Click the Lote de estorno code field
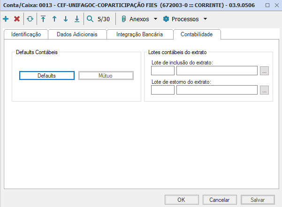 click(x=163, y=90)
